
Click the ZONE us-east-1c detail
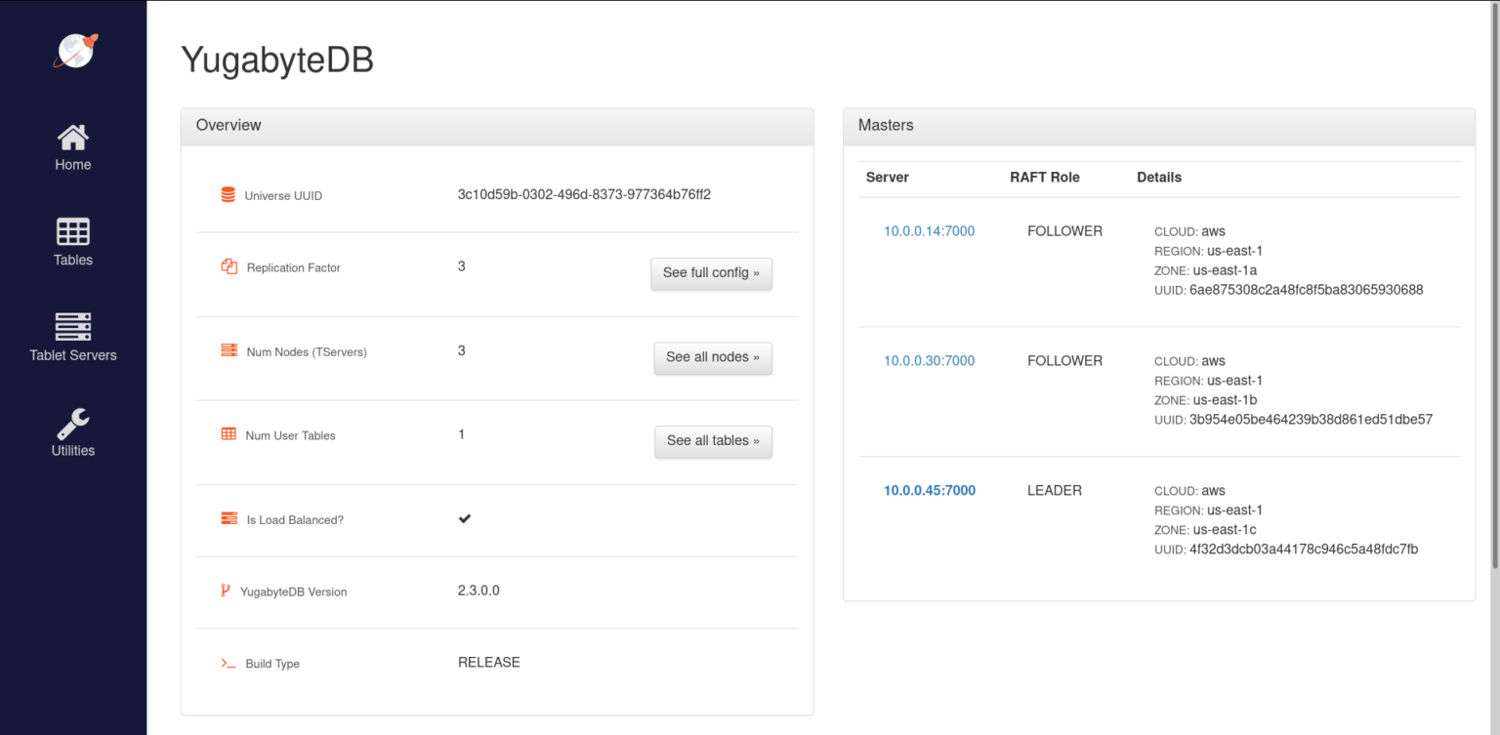tap(1205, 529)
